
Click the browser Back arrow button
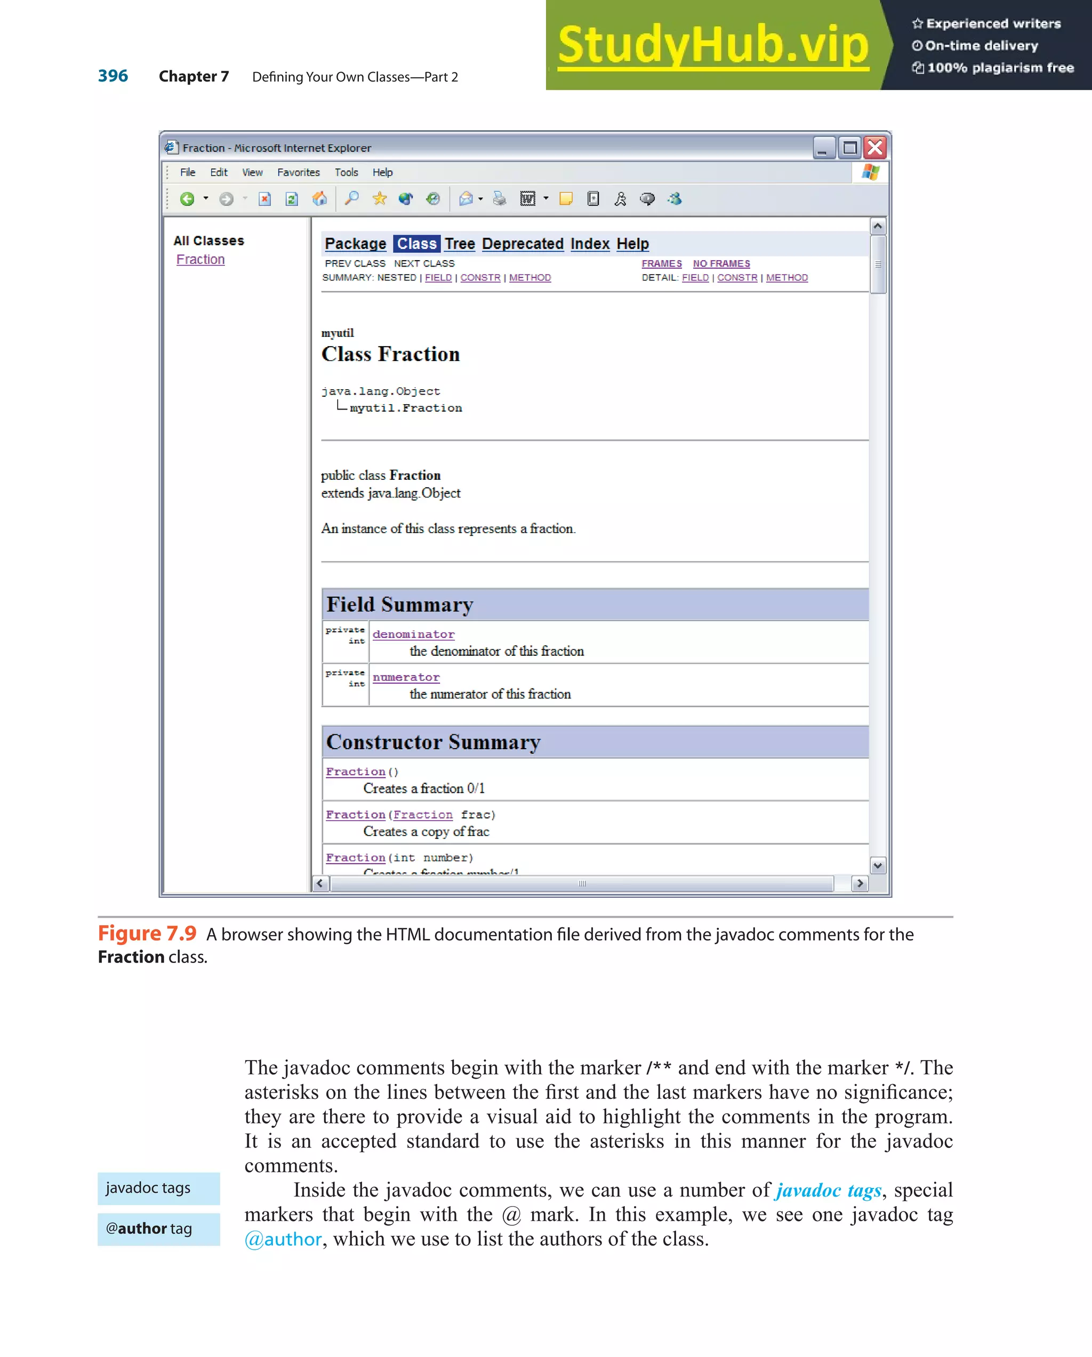(187, 199)
